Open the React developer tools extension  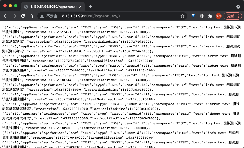tap(202, 16)
